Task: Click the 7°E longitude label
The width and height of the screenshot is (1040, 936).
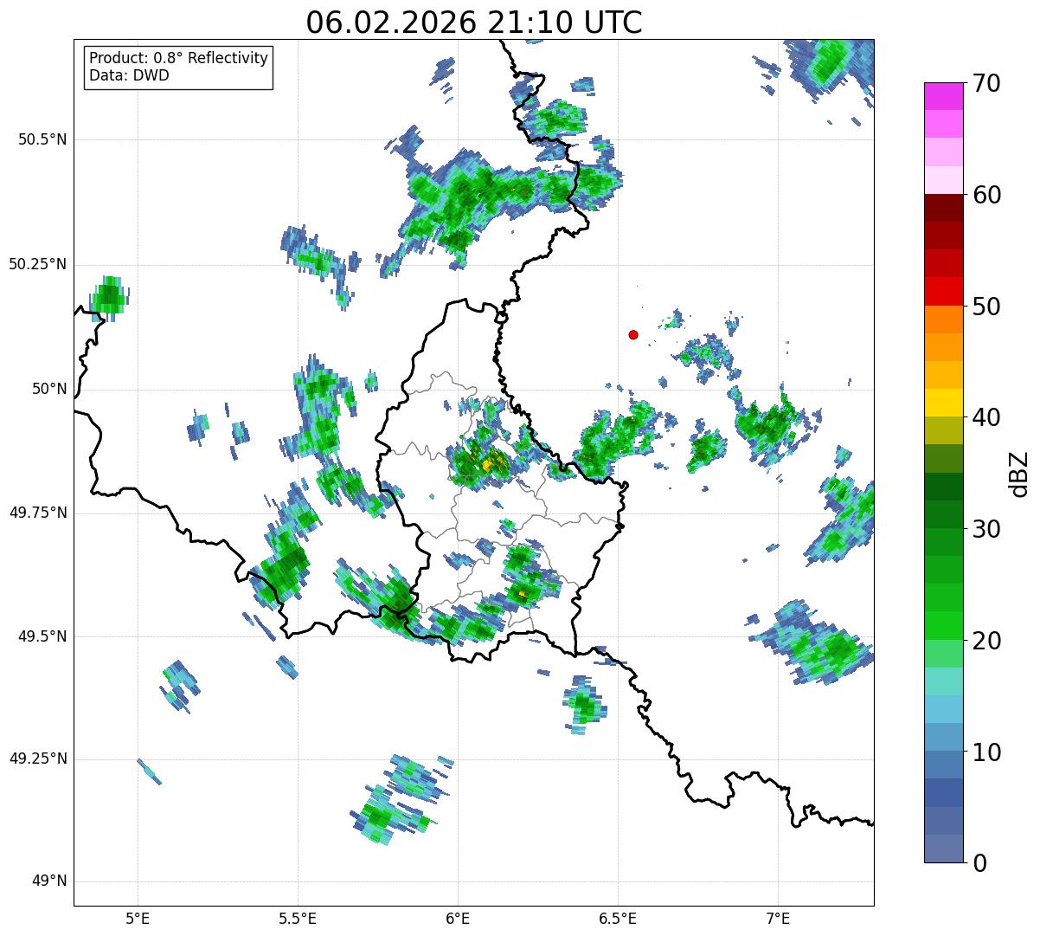Action: coord(778,918)
